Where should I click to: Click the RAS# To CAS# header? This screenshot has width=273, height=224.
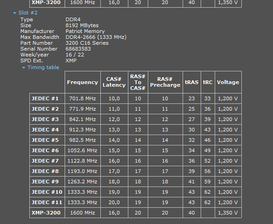(x=138, y=82)
